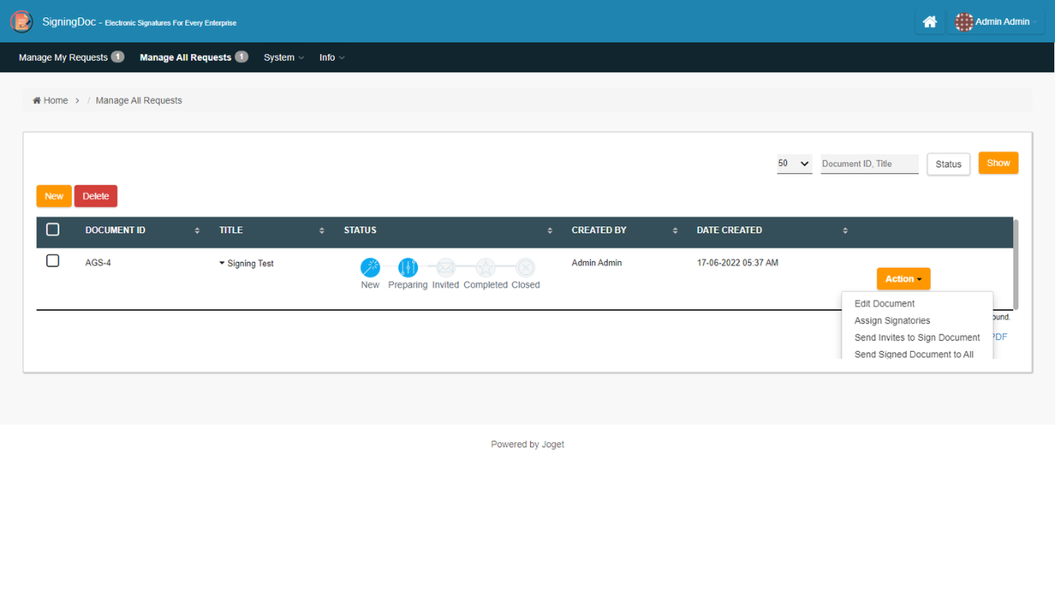Expand the System menu dropdown
The width and height of the screenshot is (1055, 593).
284,58
